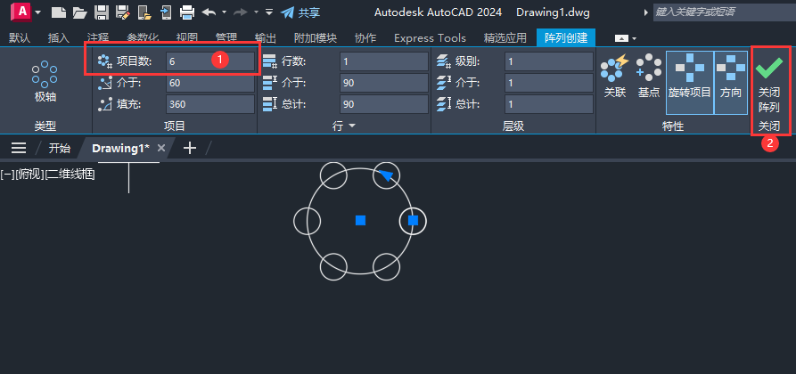796x374 pixels.
Task: Open dropdown arrow beside the application button
Action: click(38, 12)
